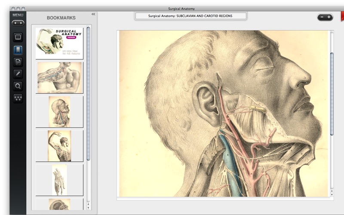Select the arm and chest dissection thumbnail
Screen dimensions: 344x215
tap(59, 77)
